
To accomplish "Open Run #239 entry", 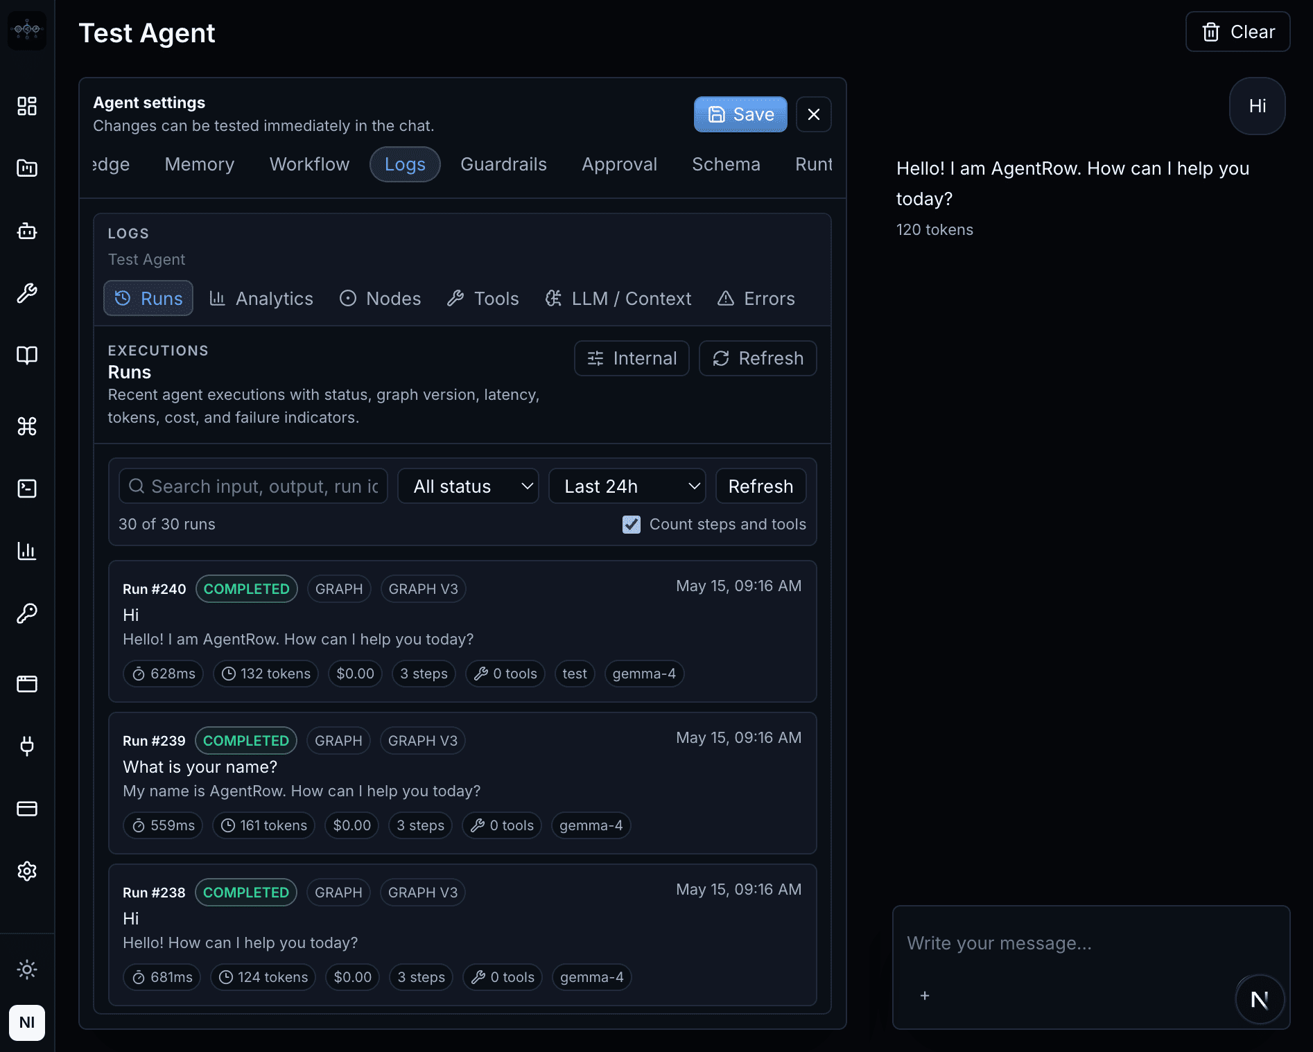I will pos(462,783).
